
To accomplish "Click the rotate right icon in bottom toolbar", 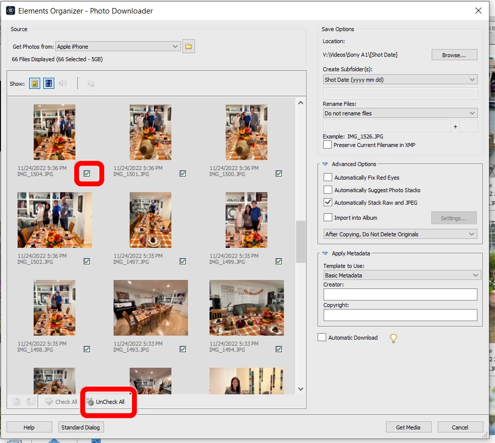I will coord(30,402).
